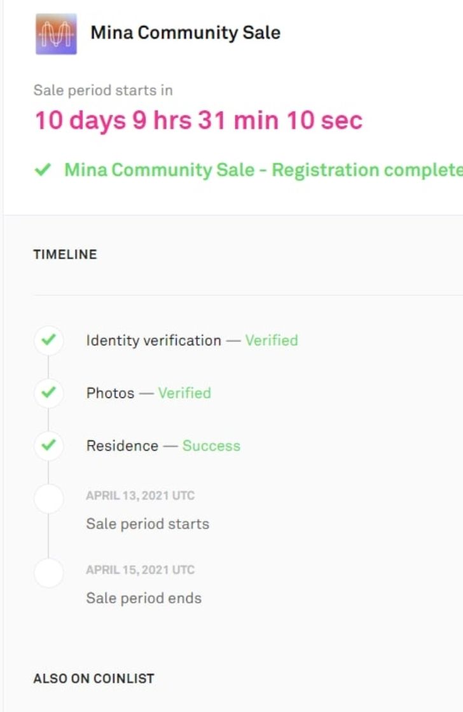Screen dimensions: 463x712
Task: Click the Success status next to Residence
Action: (211, 446)
